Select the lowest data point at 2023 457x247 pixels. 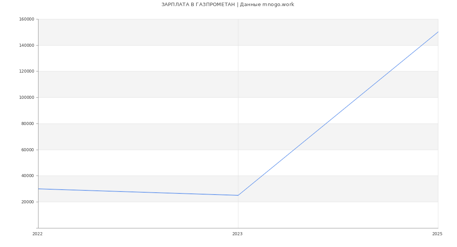[x=238, y=195]
